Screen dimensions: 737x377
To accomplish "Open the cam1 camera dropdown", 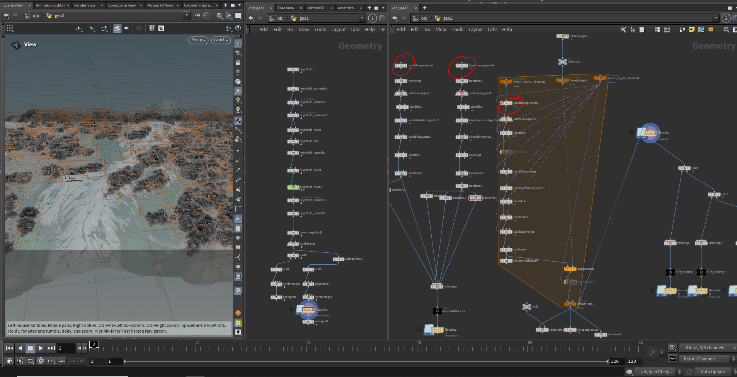I will pyautogui.click(x=221, y=40).
